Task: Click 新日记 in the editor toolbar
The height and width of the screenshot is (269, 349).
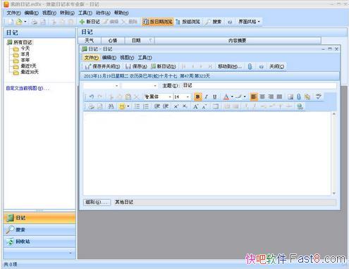Action: 164,66
